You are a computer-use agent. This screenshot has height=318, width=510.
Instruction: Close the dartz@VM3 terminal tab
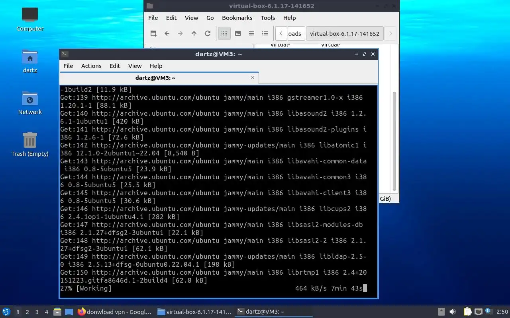click(x=252, y=78)
